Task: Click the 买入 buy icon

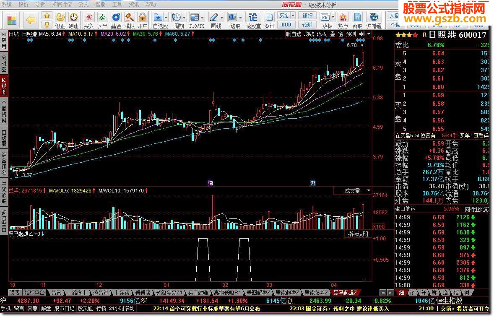Action: (x=89, y=21)
